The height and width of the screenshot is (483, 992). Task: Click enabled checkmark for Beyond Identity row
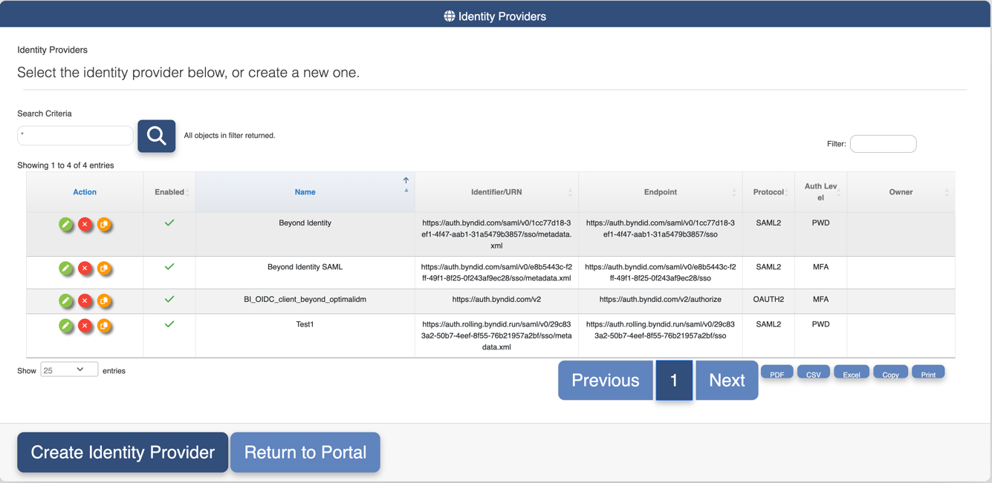click(169, 223)
